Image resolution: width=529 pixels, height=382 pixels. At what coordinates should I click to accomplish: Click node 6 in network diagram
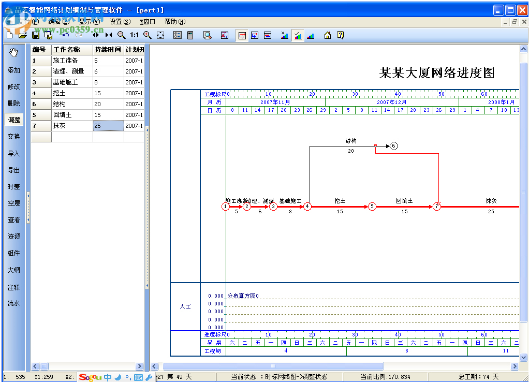tap(394, 146)
